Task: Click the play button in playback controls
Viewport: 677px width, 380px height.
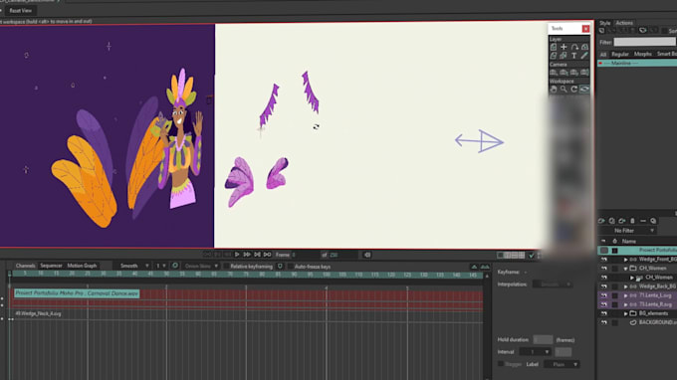Action: click(237, 255)
